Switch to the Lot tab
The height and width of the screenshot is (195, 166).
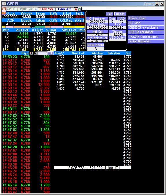coord(110,14)
